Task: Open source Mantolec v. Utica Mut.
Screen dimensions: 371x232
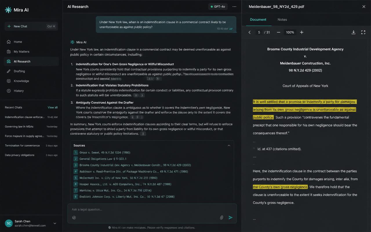Action: click(x=112, y=191)
